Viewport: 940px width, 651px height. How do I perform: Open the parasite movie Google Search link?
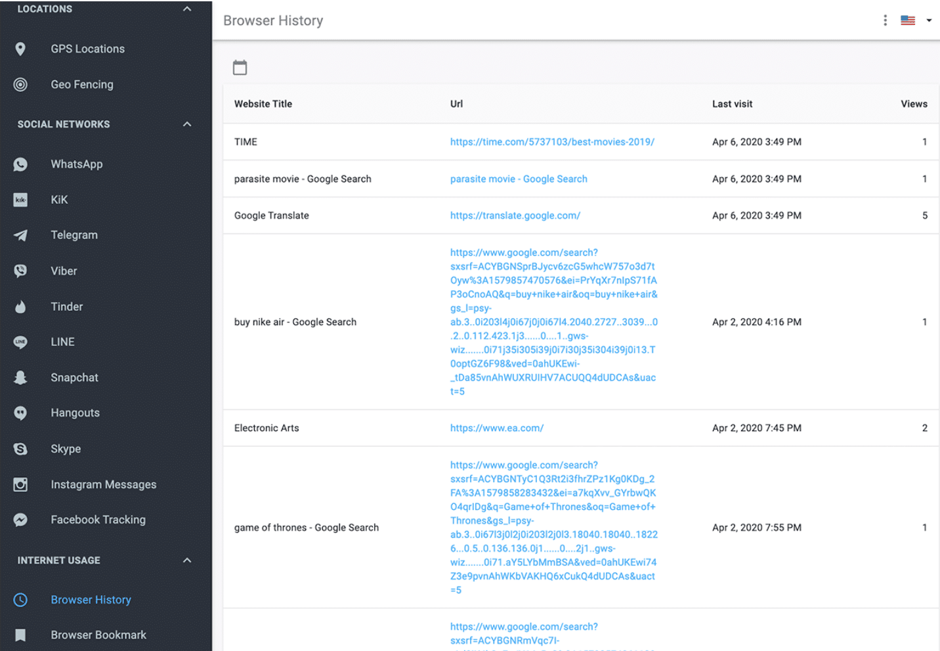click(x=519, y=179)
